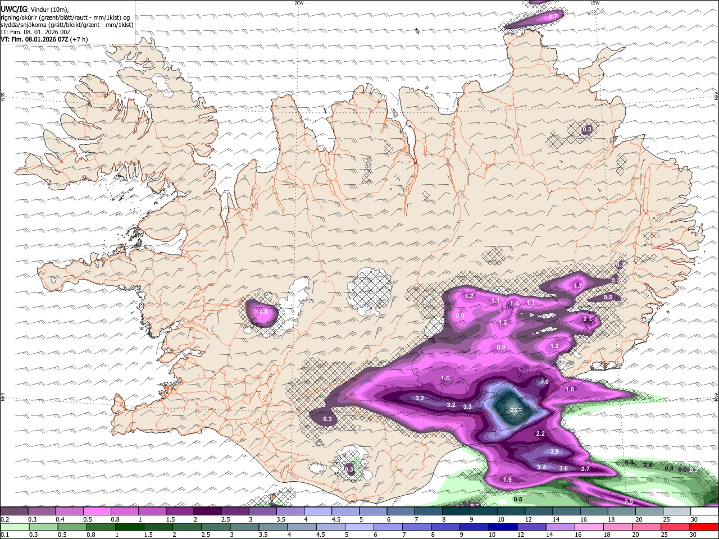
Task: Click the darkest purple swatch in the snow legend
Action: 207,511
